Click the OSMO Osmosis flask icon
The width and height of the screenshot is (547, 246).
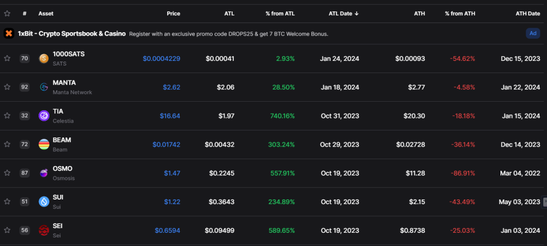44,173
